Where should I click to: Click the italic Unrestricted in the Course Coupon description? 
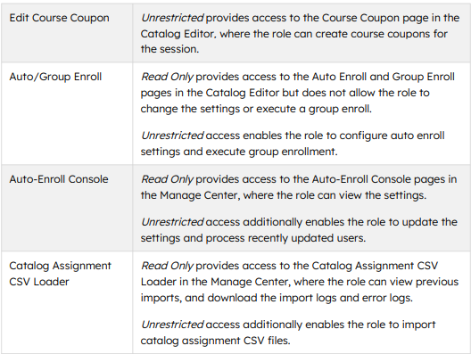[172, 18]
